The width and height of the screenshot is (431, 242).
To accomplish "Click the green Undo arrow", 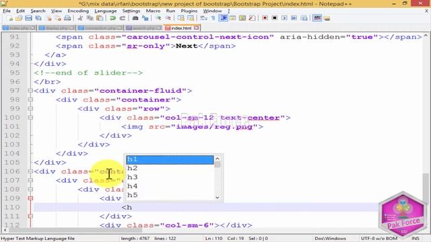I will [x=112, y=18].
